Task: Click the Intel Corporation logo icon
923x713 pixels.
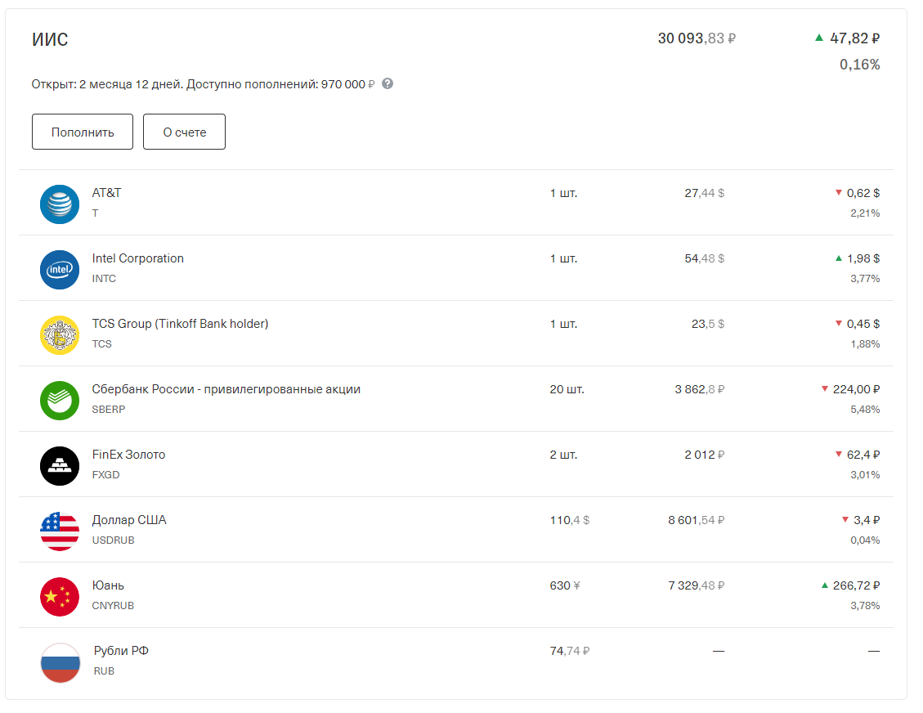Action: pyautogui.click(x=60, y=269)
